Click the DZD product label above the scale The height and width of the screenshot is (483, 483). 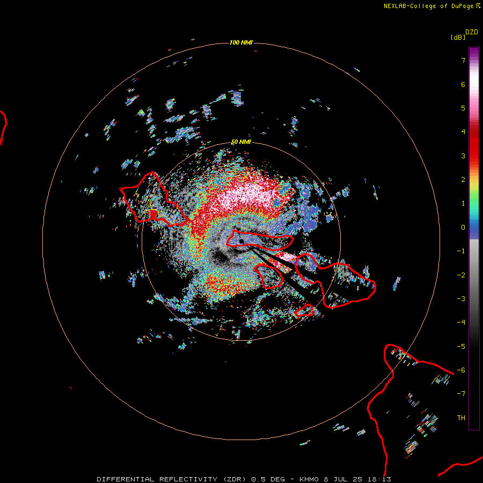(472, 32)
